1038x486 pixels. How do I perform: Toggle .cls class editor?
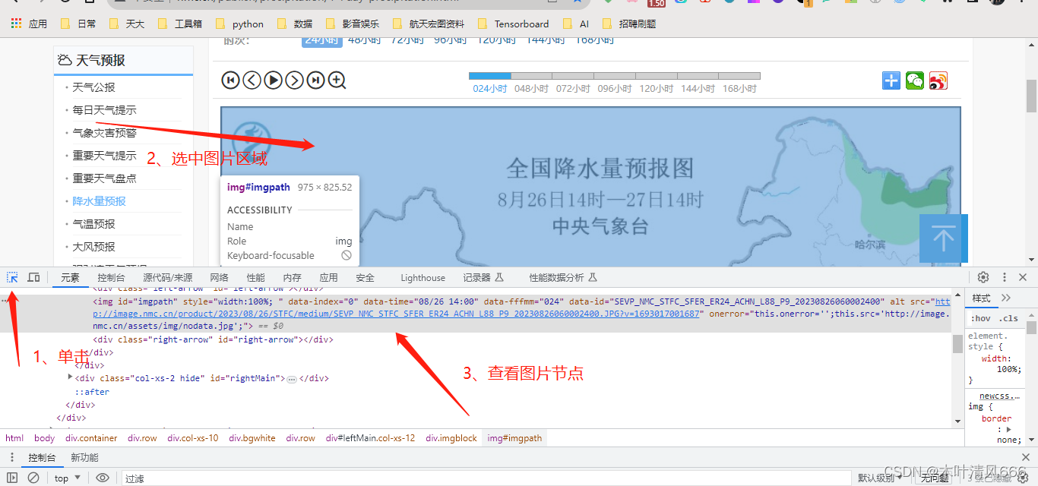(1009, 318)
